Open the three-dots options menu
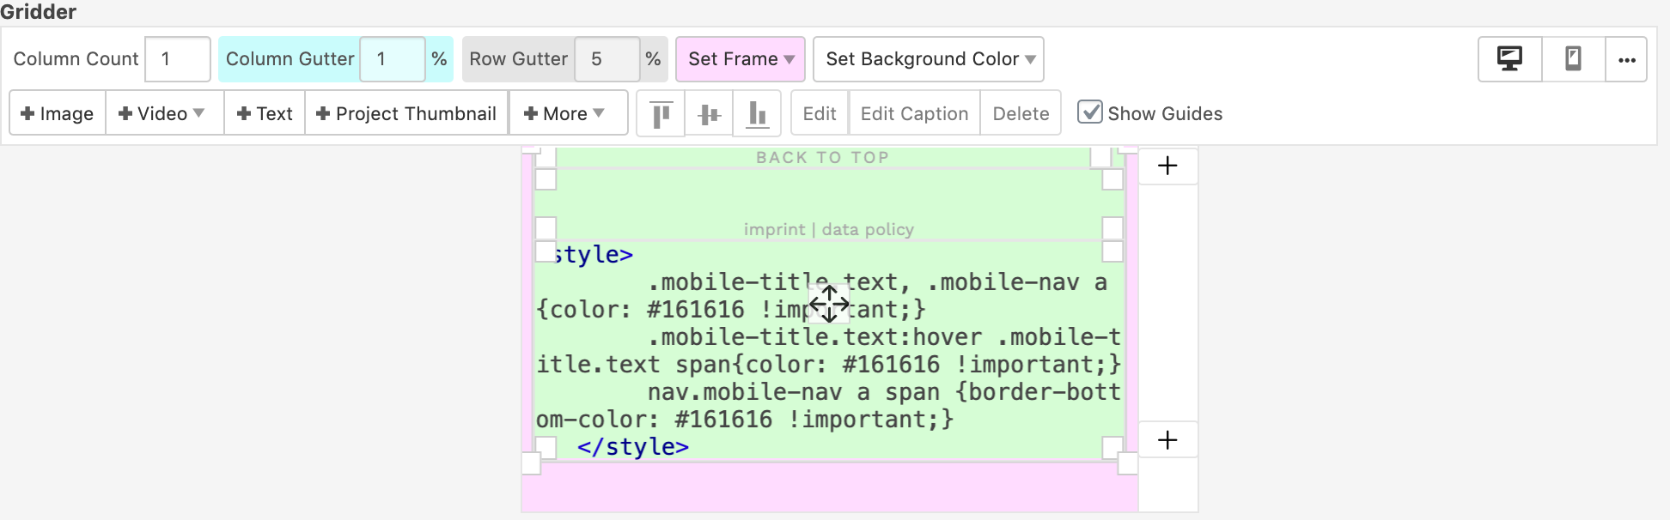Viewport: 1670px width, 520px height. click(x=1626, y=59)
